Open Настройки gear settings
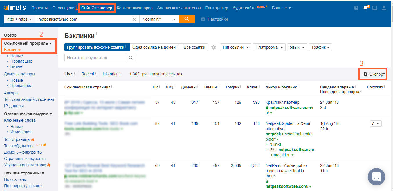 [x=214, y=19]
